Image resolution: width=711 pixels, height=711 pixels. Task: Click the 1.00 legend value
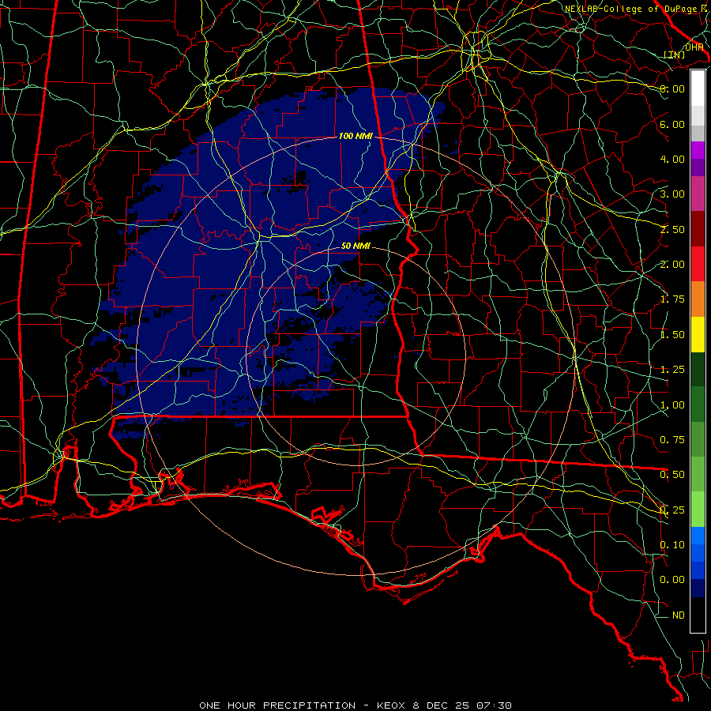672,405
